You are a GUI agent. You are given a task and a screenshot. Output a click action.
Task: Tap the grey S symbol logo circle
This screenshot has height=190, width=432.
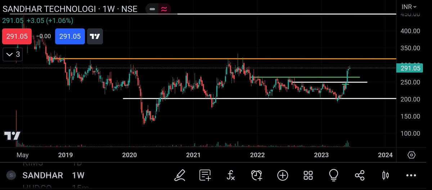[12, 175]
